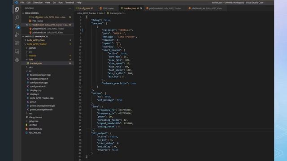Select platformio.ini LoRa_APRS_Tracker in Open Editors
The width and height of the screenshot is (287, 161).
point(48,29)
